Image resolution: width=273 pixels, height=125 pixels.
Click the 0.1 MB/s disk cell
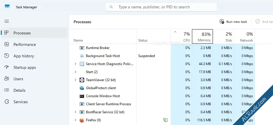(x=225, y=64)
